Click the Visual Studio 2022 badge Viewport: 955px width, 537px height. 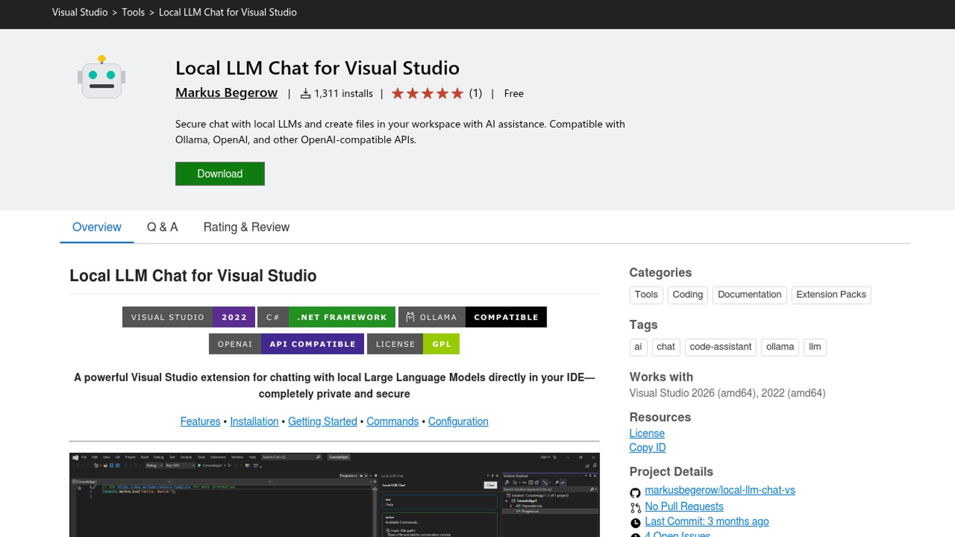[x=189, y=317]
